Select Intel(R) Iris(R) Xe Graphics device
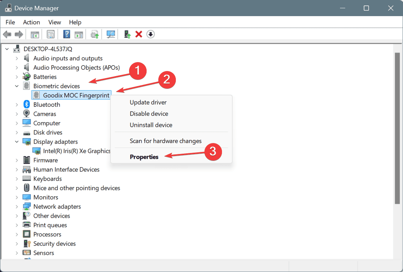403x272 pixels. pyautogui.click(x=77, y=151)
